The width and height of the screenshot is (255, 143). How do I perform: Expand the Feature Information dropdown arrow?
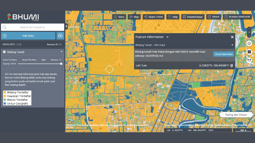(168, 37)
